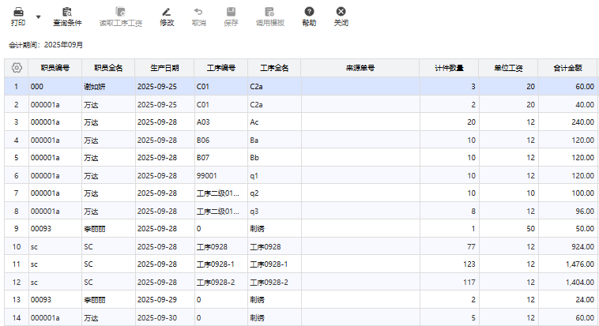Click the 打印 (Print) icon
This screenshot has height=326, width=599.
17,12
